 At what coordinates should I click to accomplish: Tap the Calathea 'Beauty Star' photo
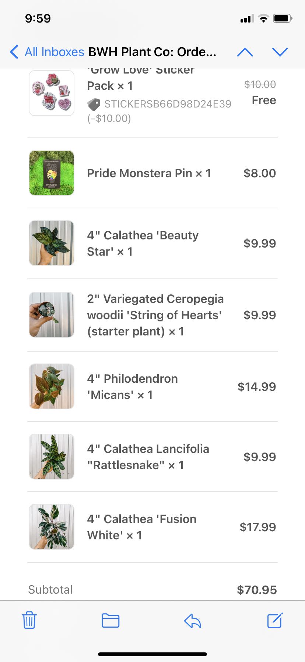[x=52, y=243]
